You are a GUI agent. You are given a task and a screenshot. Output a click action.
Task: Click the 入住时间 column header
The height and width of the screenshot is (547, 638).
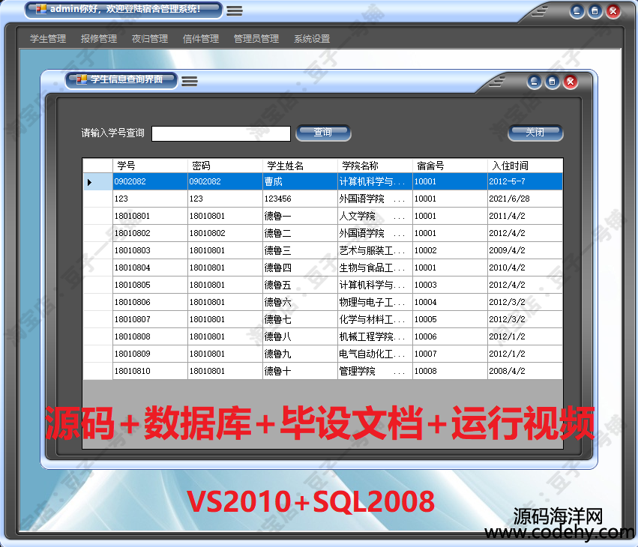point(524,166)
